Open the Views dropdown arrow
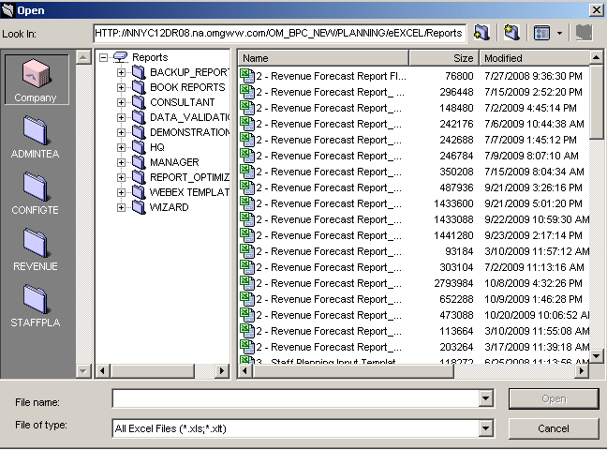The height and width of the screenshot is (450, 607). [x=558, y=33]
